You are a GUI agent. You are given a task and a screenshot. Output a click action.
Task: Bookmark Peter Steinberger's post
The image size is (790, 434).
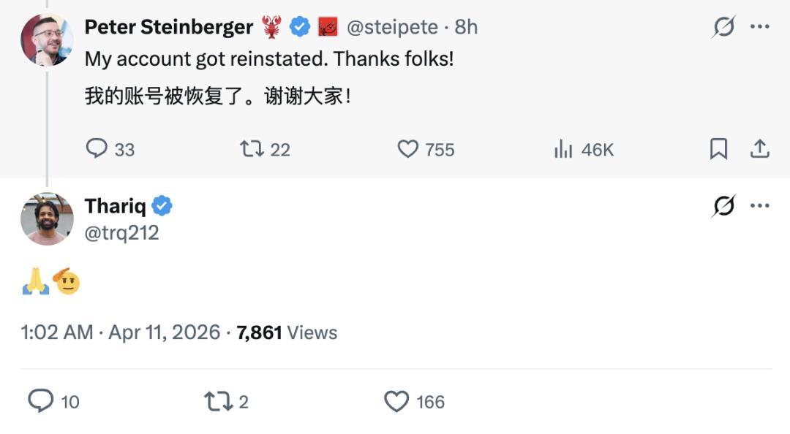pyautogui.click(x=718, y=149)
